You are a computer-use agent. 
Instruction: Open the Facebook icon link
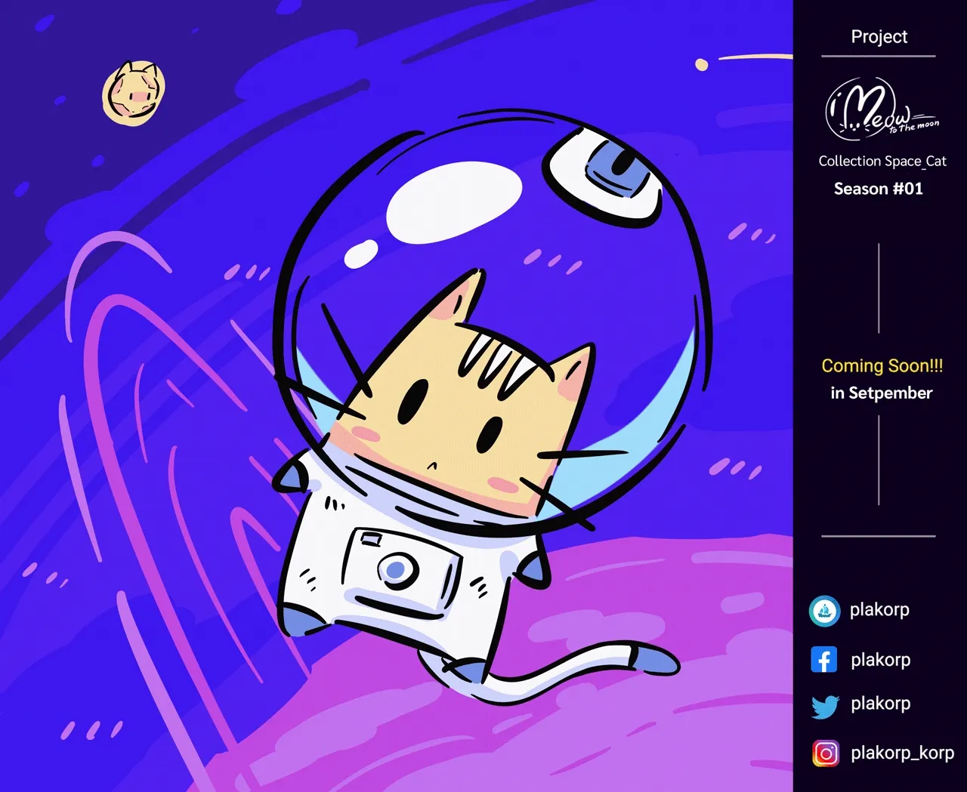824,660
